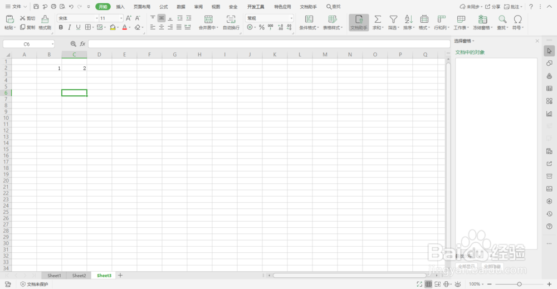
Task: Select the Format Painter (格式刷) tool
Action: 45,22
